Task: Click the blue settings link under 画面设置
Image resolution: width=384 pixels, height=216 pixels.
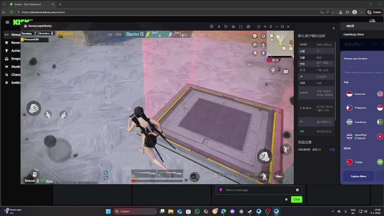Action: (x=332, y=149)
